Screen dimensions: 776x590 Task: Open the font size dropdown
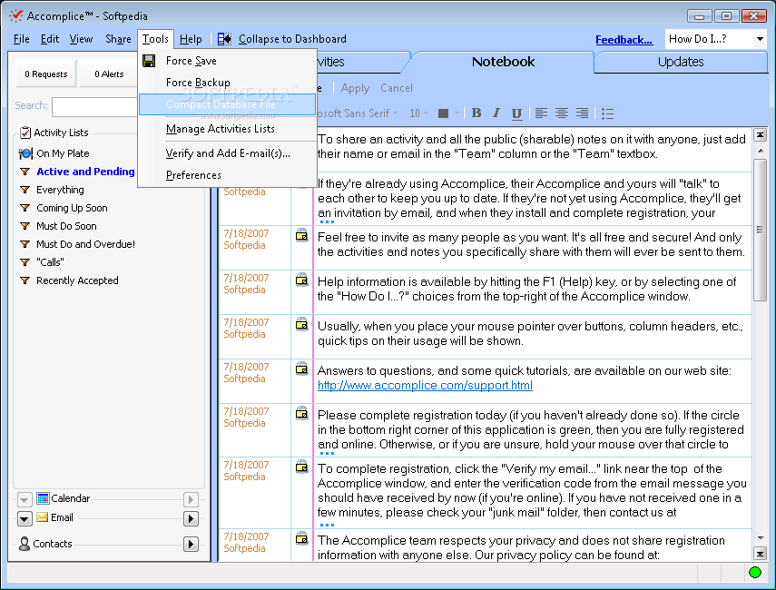[426, 113]
